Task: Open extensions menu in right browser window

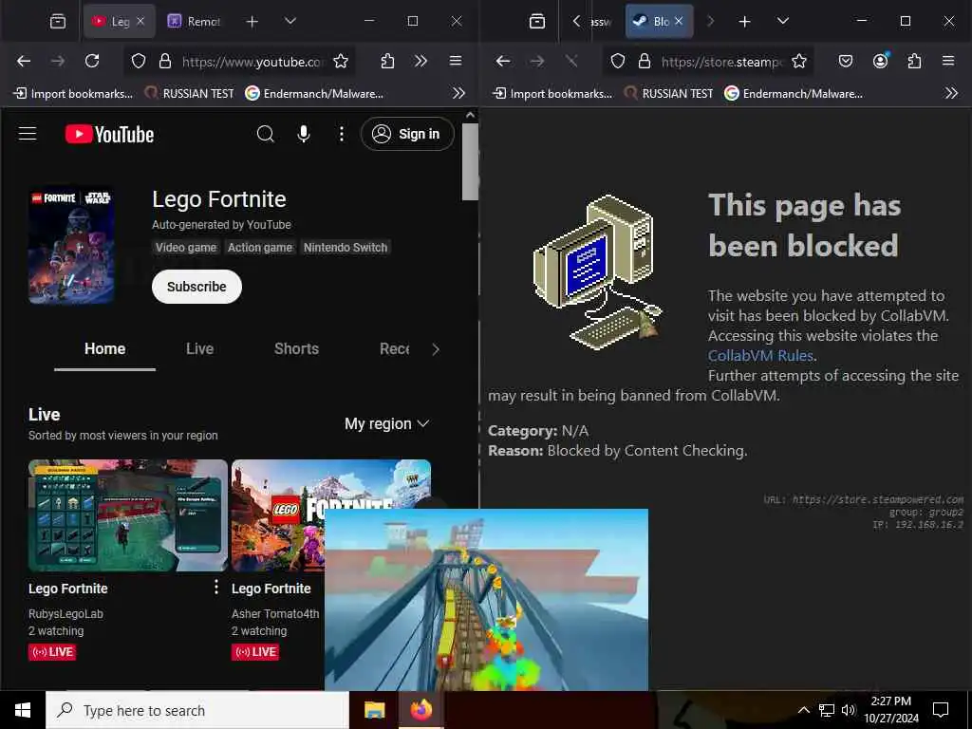Action: click(914, 61)
